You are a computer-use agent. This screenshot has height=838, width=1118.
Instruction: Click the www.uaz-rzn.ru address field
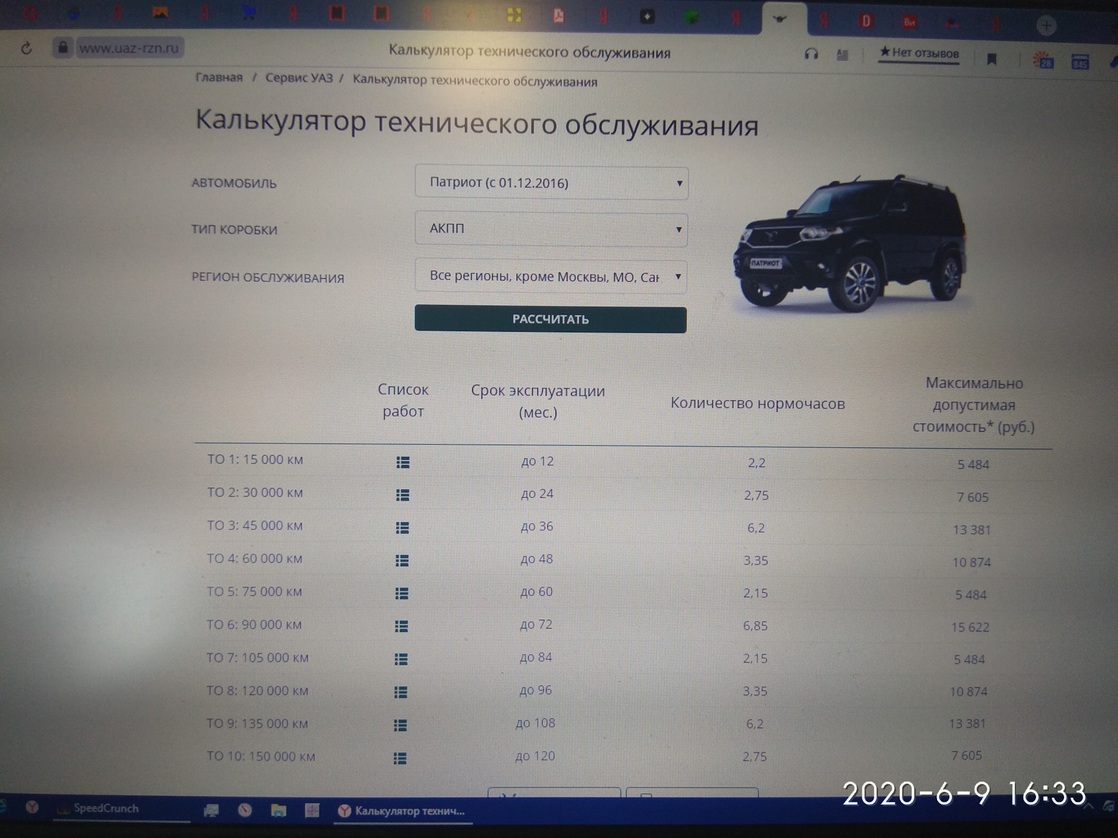pyautogui.click(x=129, y=48)
